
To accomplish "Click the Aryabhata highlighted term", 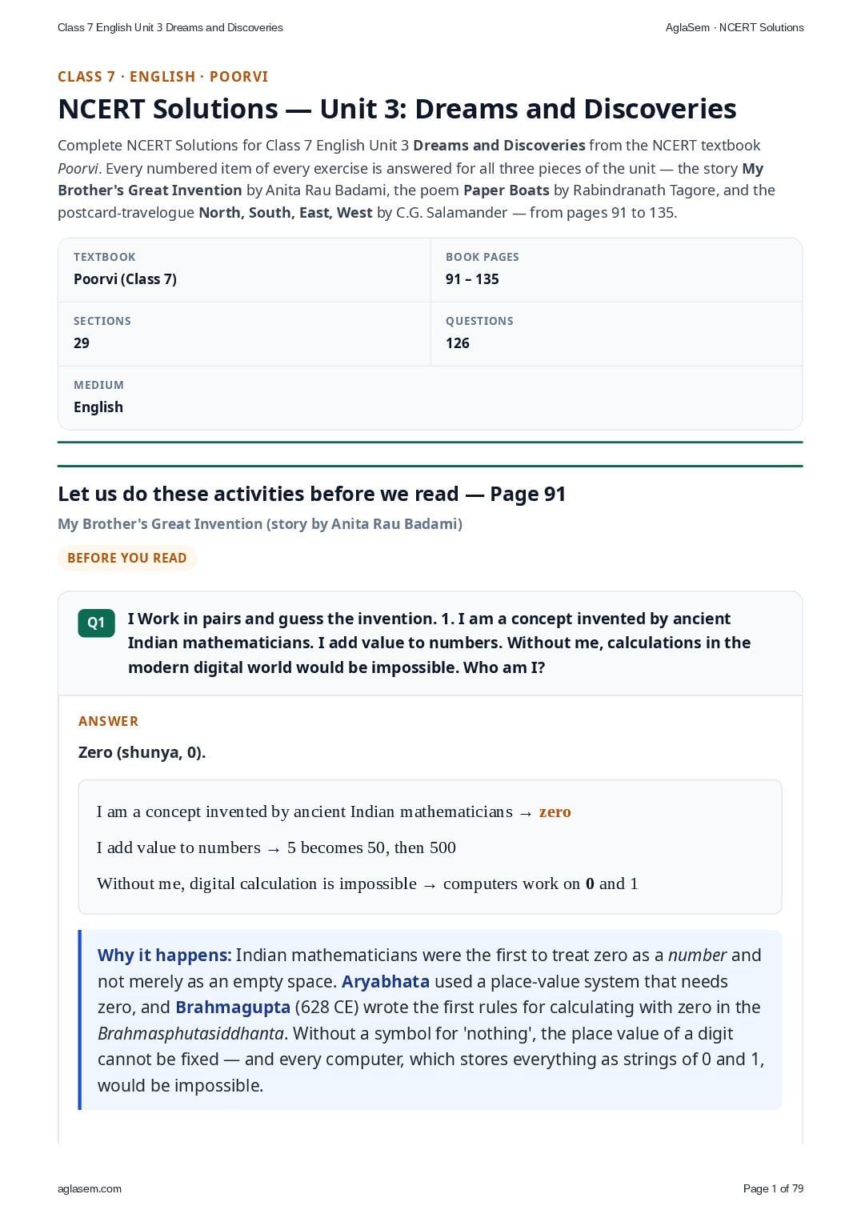I will [386, 981].
